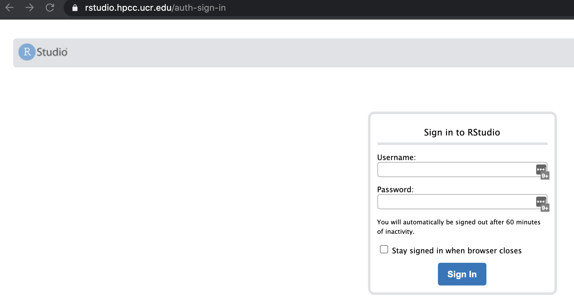Image resolution: width=574 pixels, height=305 pixels.
Task: Click the browser back arrow
Action: coord(9,8)
